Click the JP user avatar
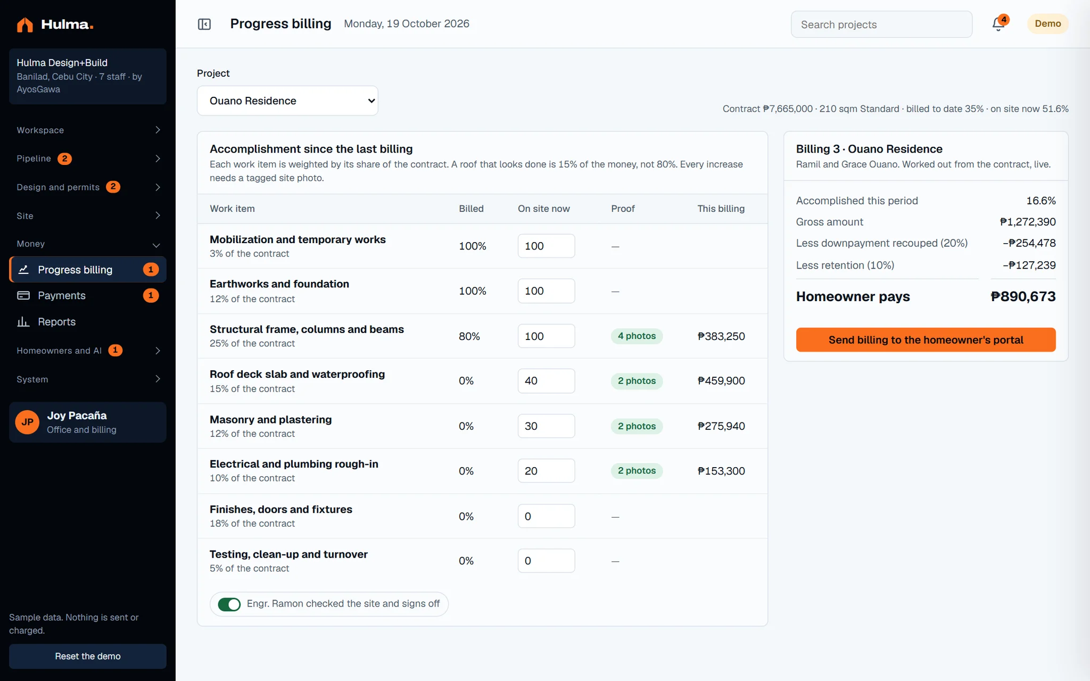This screenshot has height=681, width=1090. 28,422
